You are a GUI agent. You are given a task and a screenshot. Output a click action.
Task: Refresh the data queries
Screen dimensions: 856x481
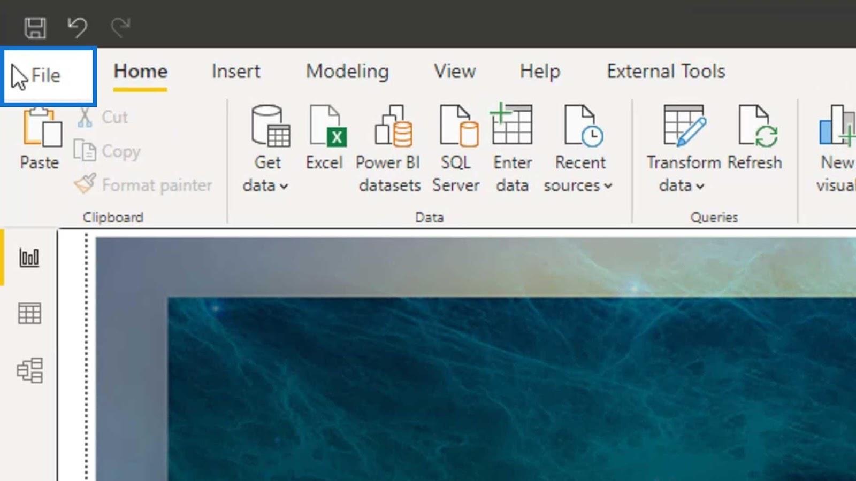pyautogui.click(x=755, y=137)
